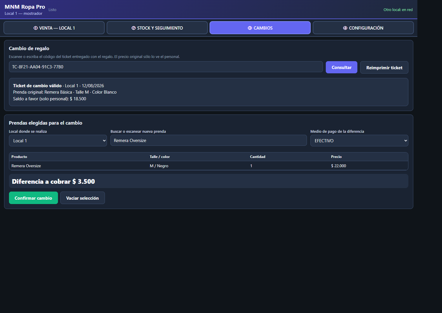Click the Listo status label
Image resolution: width=442 pixels, height=313 pixels.
tap(52, 10)
